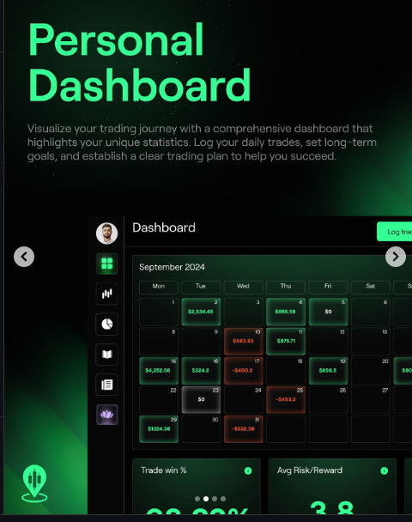Viewport: 412px width, 522px height.
Task: Open the candlestick chart sidebar icon
Action: click(x=106, y=294)
